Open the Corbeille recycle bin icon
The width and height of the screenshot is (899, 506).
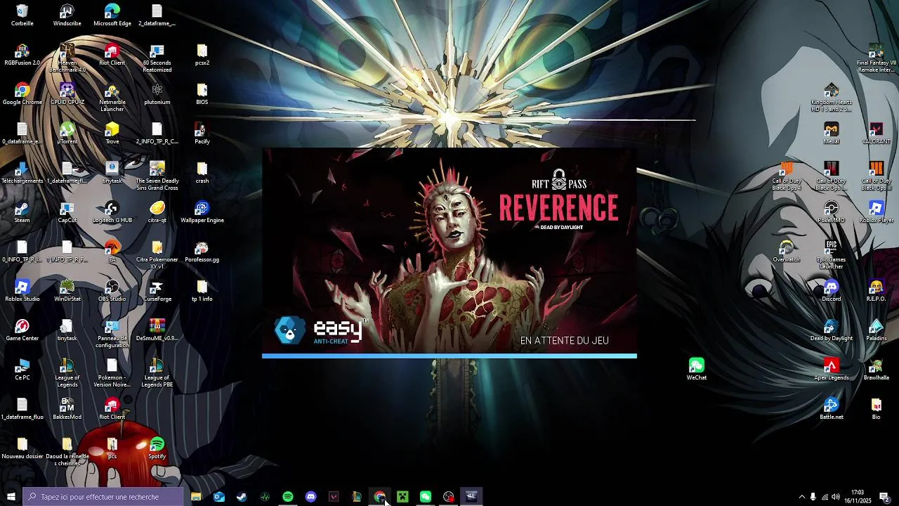click(x=22, y=15)
